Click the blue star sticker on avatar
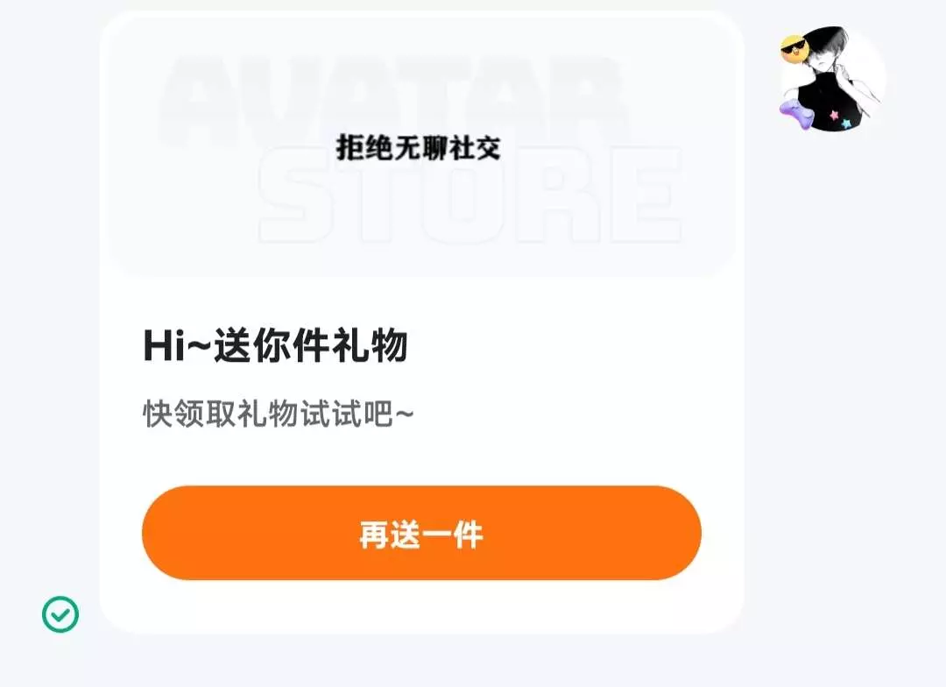The width and height of the screenshot is (946, 687). tap(846, 124)
